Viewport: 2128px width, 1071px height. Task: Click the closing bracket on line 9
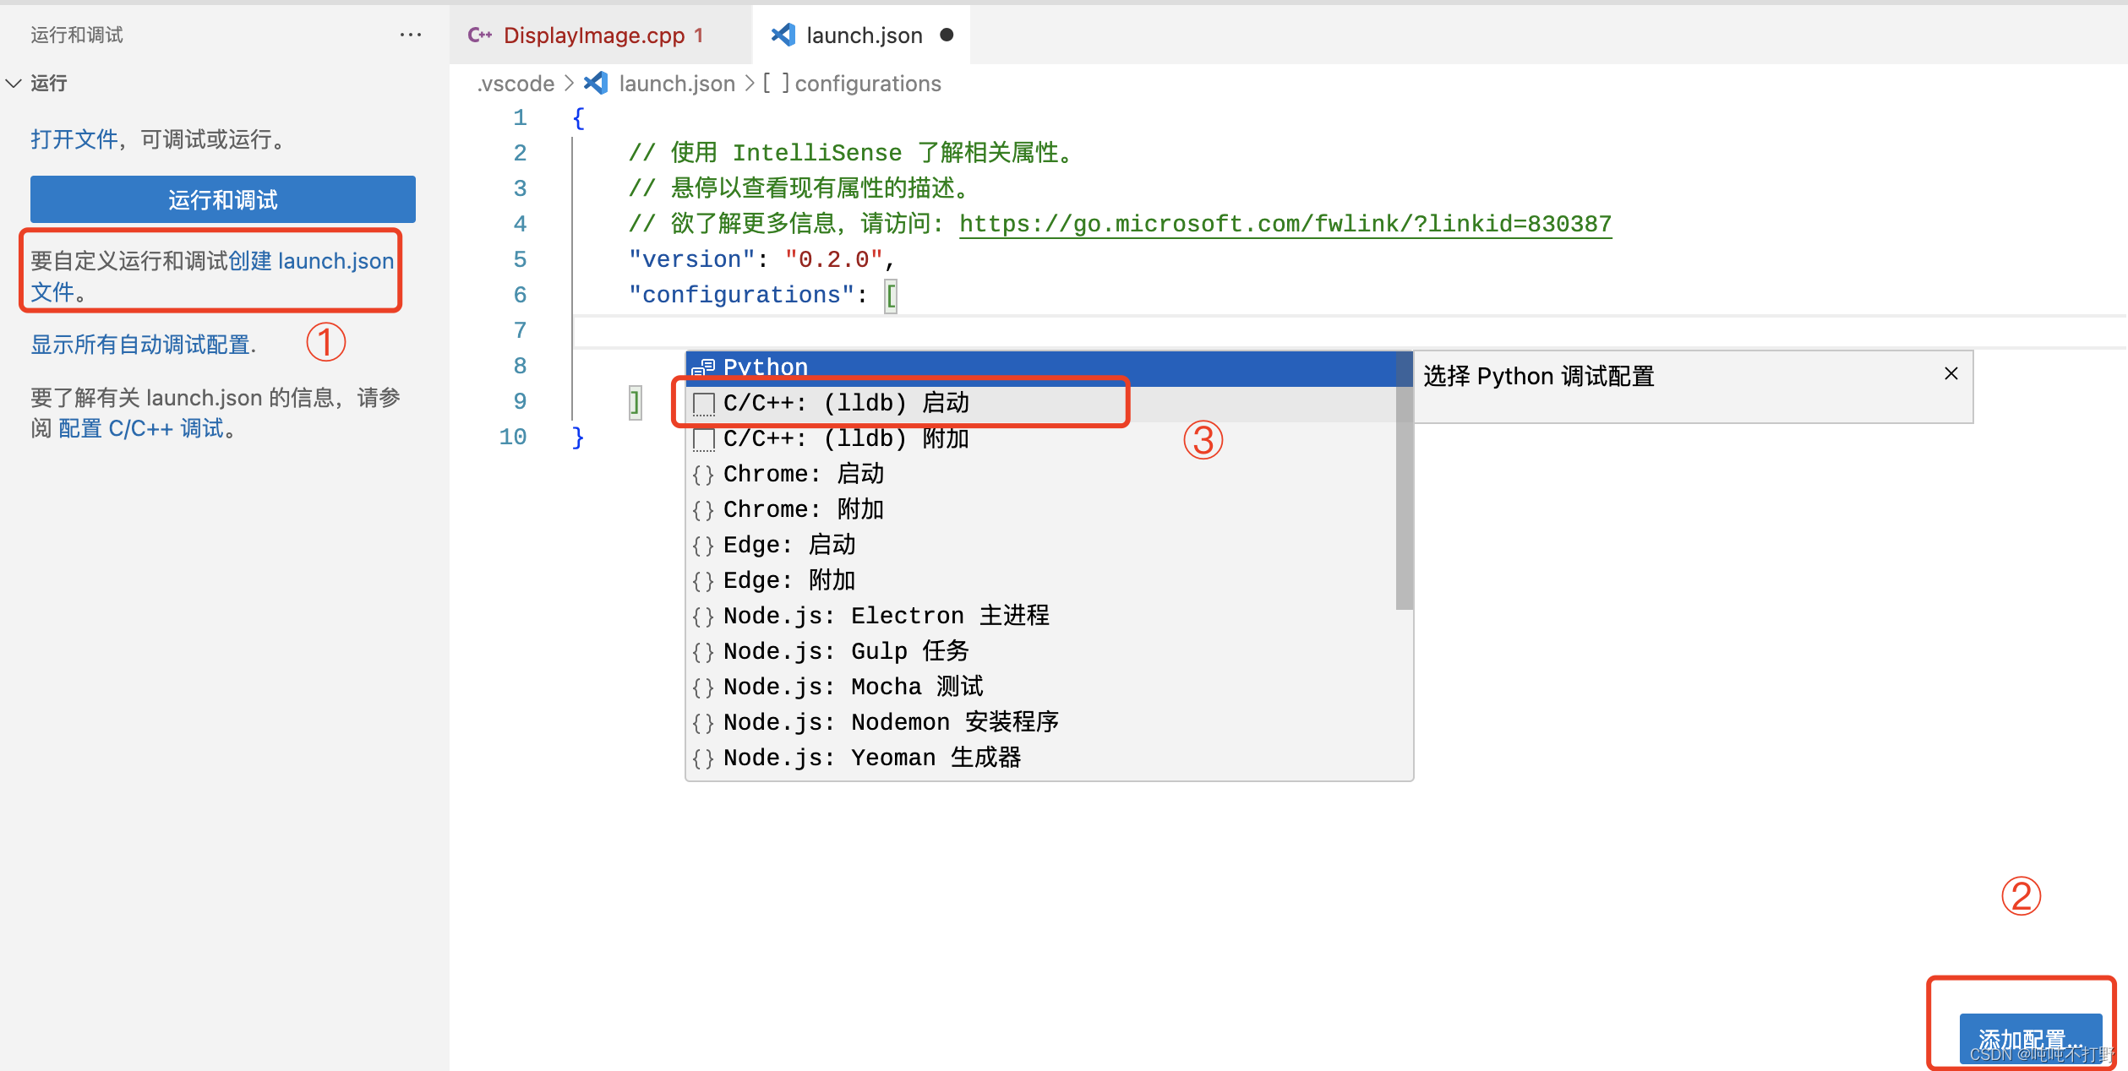[635, 401]
